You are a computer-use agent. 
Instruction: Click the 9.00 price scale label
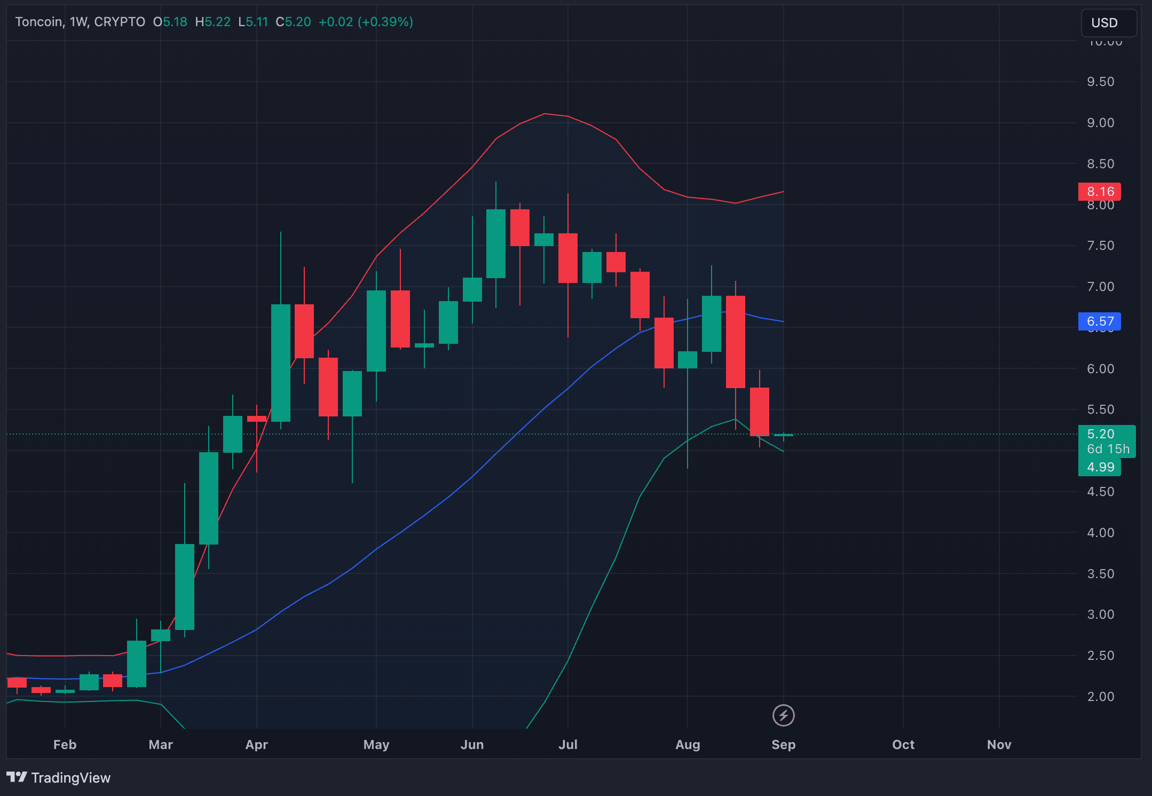coord(1101,123)
